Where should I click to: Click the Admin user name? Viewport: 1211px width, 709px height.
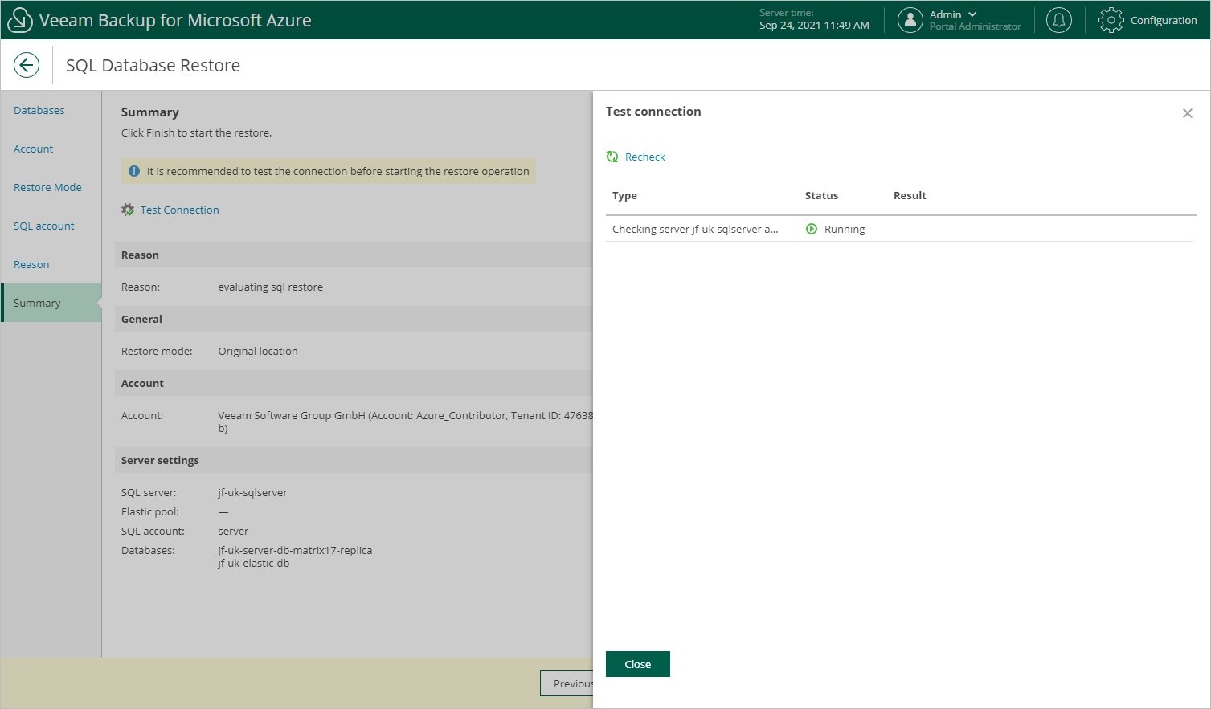click(x=946, y=14)
